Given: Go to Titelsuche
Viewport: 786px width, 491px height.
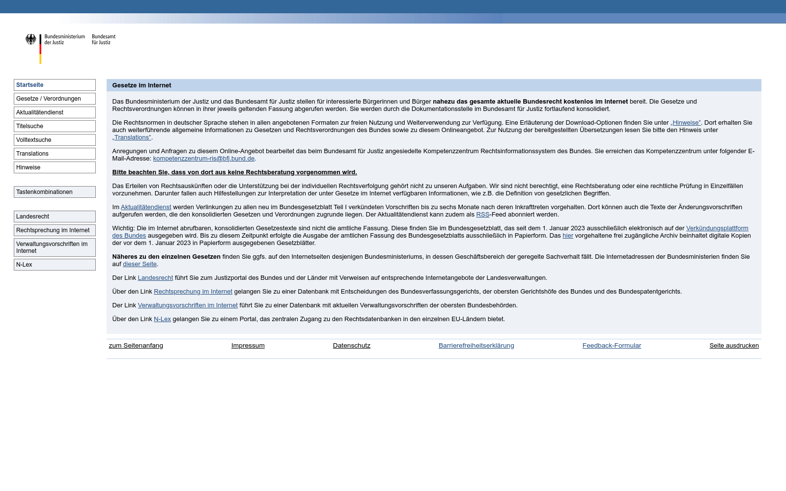Looking at the screenshot, I should (55, 126).
